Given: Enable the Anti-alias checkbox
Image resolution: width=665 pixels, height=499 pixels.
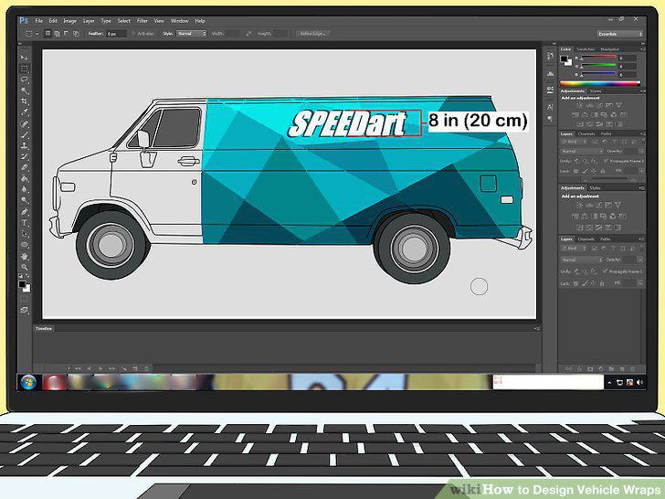Looking at the screenshot, I should click(133, 34).
